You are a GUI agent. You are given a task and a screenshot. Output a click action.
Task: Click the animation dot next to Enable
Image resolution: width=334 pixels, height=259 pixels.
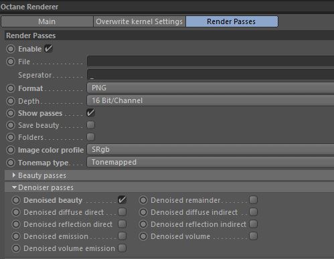tap(11, 49)
